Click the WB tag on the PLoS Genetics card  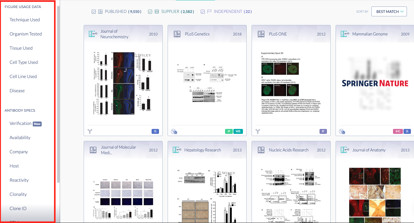click(x=238, y=131)
